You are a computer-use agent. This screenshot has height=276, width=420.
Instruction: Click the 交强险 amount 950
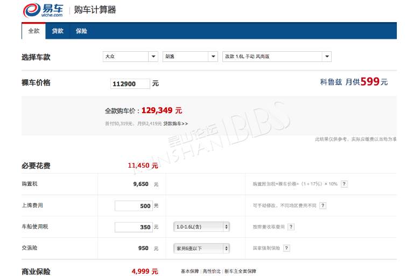(x=143, y=248)
